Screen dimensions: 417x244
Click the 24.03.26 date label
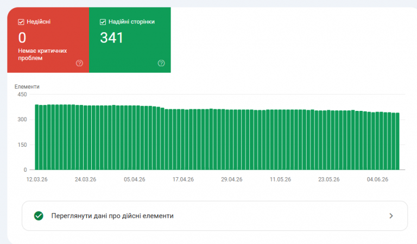85,179
